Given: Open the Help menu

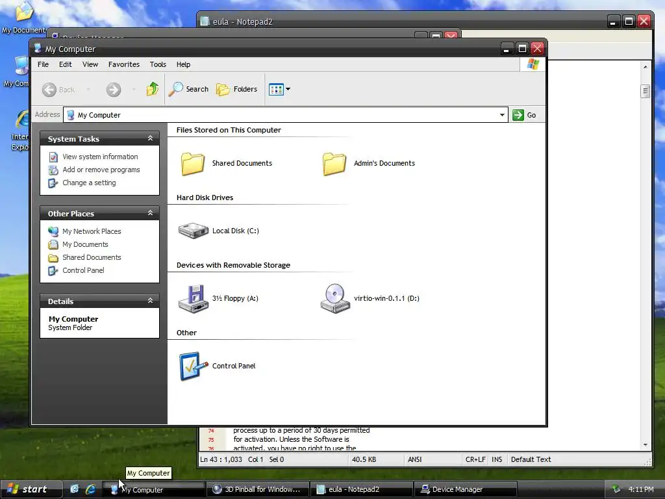Looking at the screenshot, I should pos(183,64).
